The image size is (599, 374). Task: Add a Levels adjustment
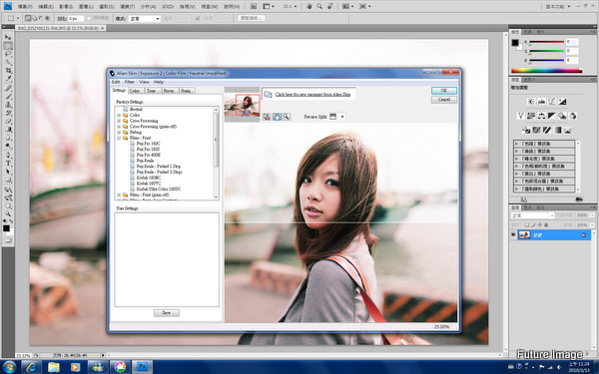541,102
